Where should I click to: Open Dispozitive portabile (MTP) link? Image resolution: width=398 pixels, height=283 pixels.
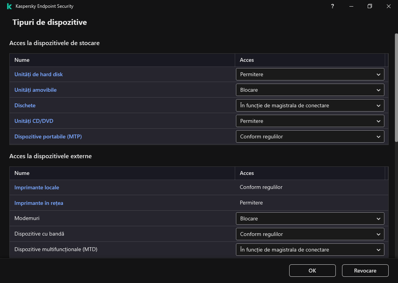click(48, 136)
